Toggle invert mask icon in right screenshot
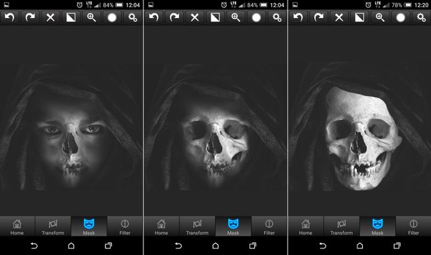431x255 pixels. pos(360,17)
